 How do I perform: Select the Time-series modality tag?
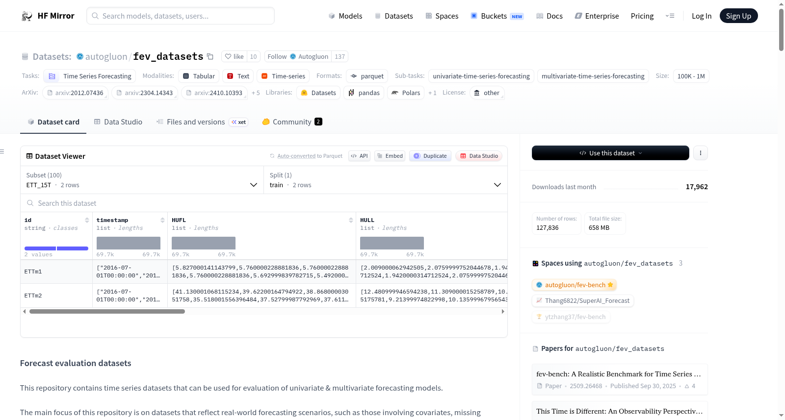point(283,76)
